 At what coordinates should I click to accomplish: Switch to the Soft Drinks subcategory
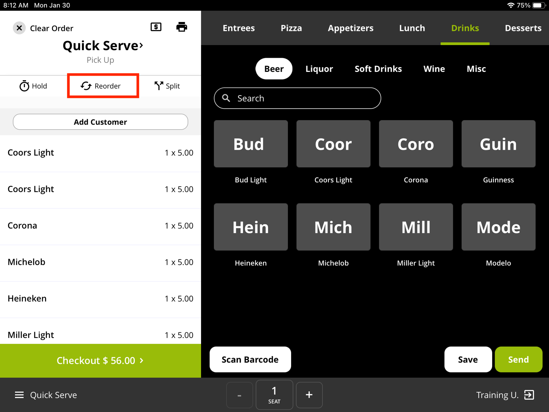click(378, 69)
